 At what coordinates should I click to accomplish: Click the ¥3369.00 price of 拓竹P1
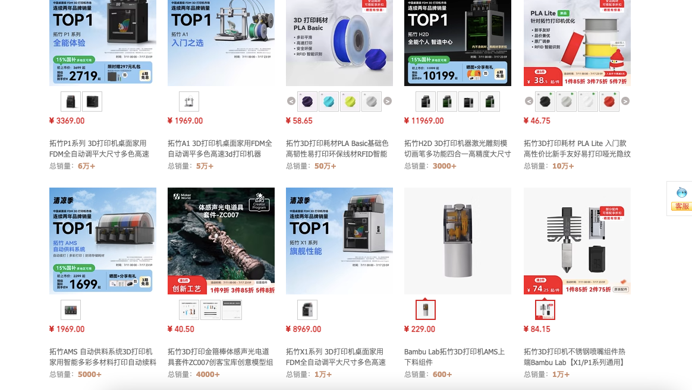pos(67,121)
